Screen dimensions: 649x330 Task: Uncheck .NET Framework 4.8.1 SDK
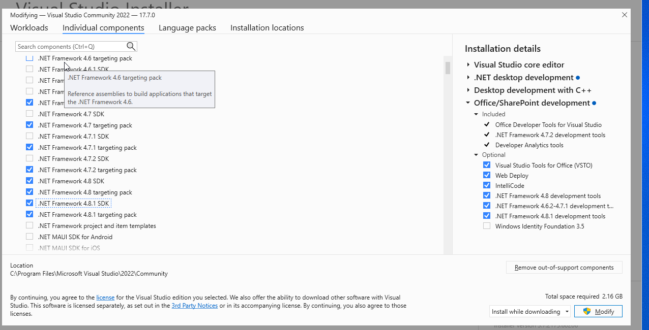pyautogui.click(x=29, y=203)
